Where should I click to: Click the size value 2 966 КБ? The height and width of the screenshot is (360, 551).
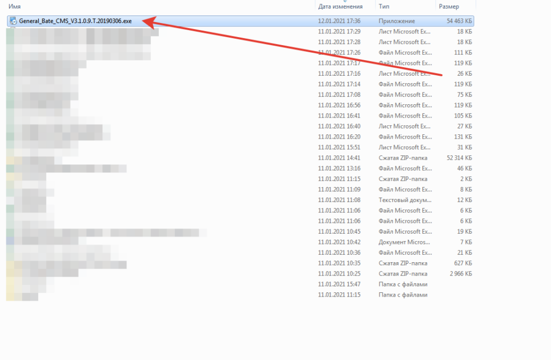coord(461,273)
